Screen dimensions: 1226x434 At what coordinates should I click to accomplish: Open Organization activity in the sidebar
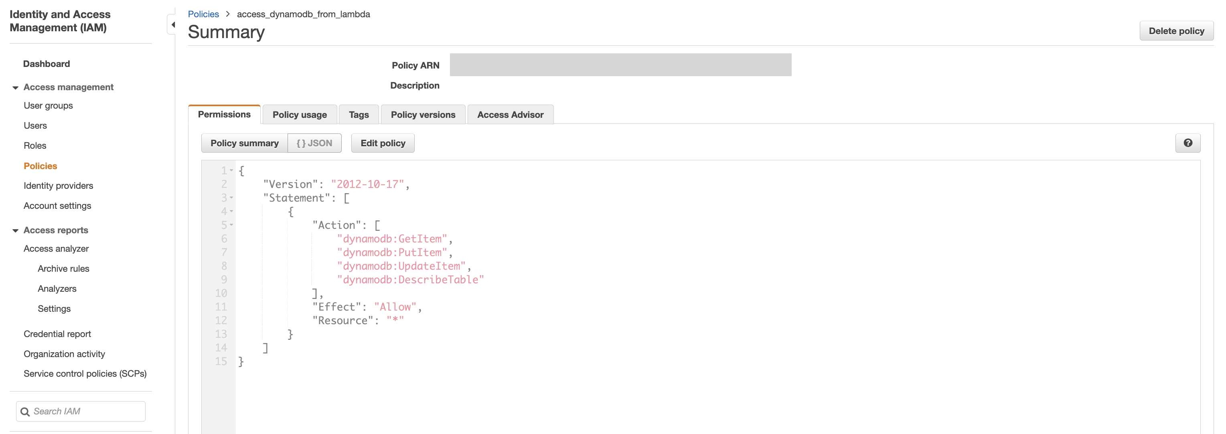(64, 354)
